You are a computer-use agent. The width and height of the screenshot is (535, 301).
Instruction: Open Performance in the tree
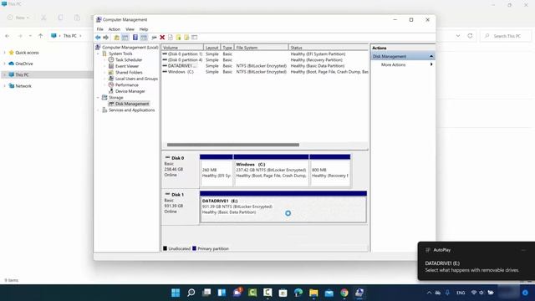click(x=126, y=85)
